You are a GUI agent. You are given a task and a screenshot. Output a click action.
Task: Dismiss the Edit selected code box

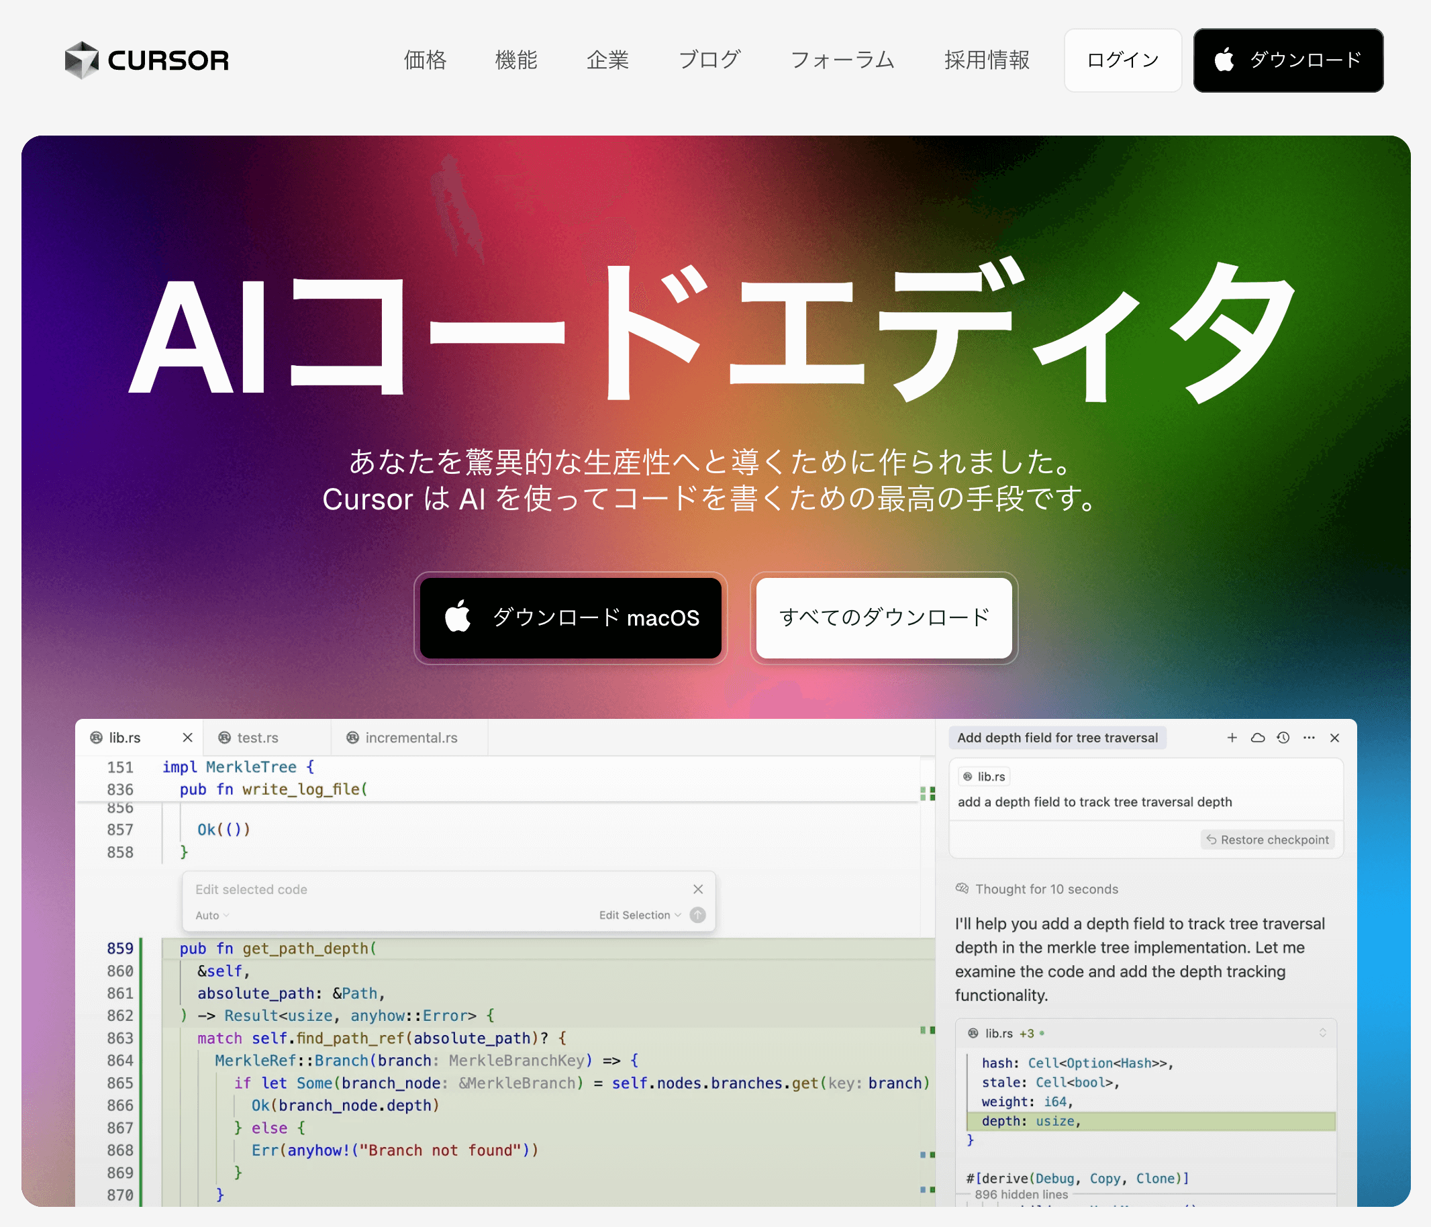(x=697, y=889)
